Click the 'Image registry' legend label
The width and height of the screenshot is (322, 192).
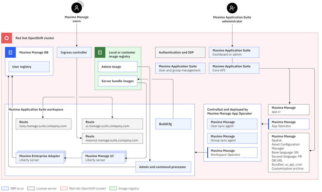(x=129, y=188)
